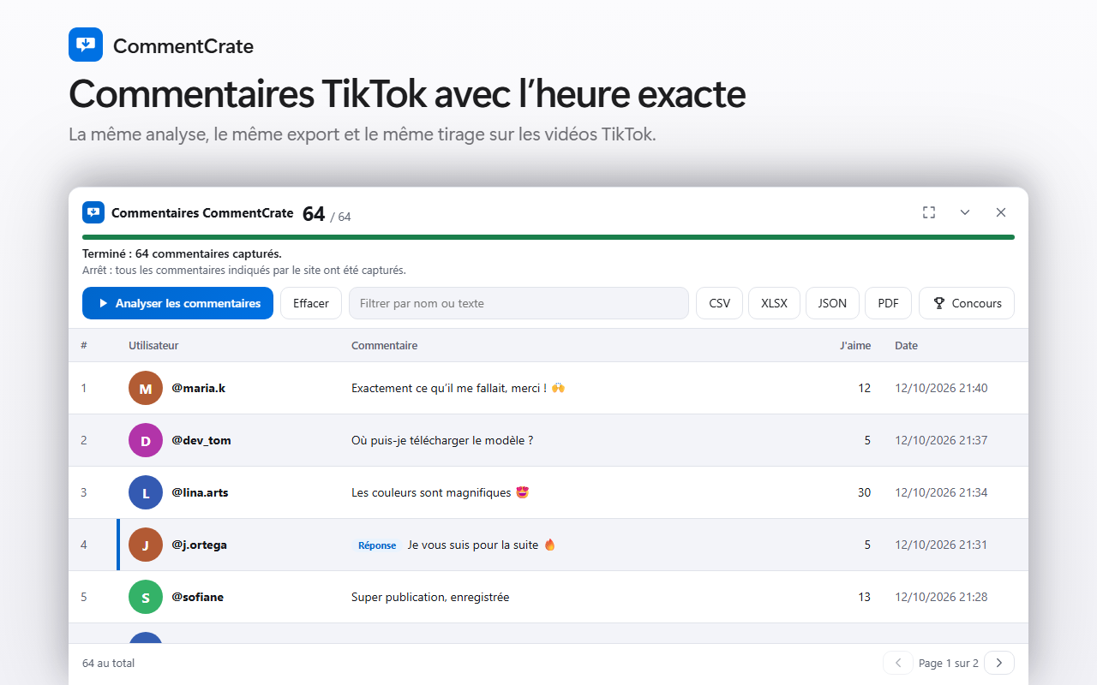
Task: Click the CommentCrate logo at page top
Action: coord(86,45)
